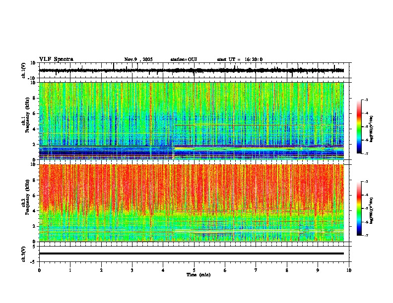
Task: Click the "4" tick on the time axis
Action: [x=163, y=270]
